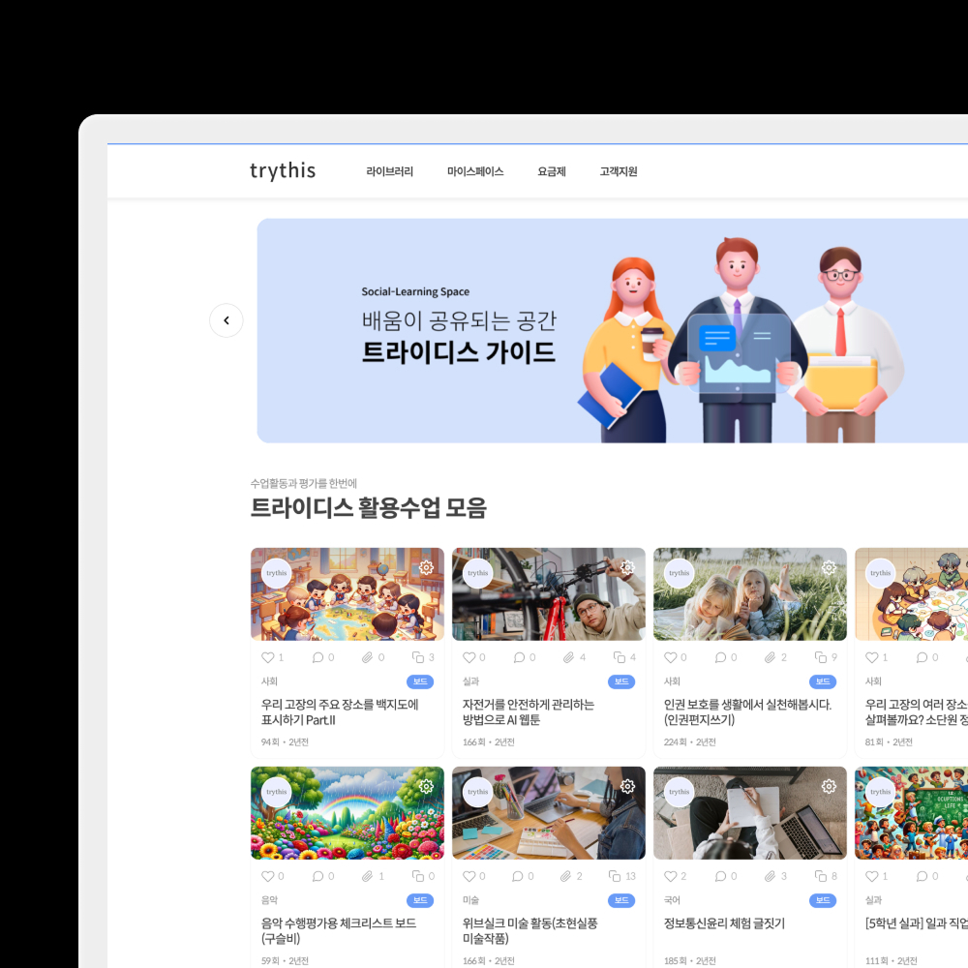Open the 라이브러리 menu

point(389,171)
